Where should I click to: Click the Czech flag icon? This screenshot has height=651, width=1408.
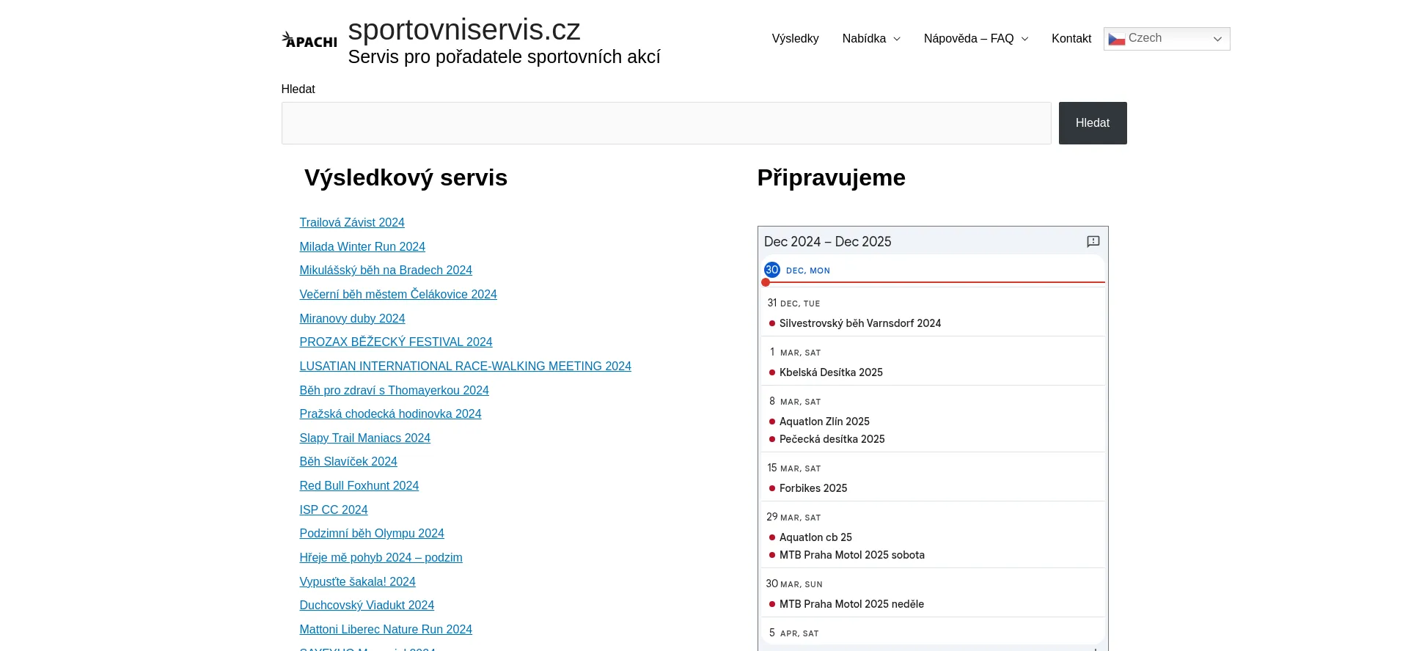pos(1116,39)
